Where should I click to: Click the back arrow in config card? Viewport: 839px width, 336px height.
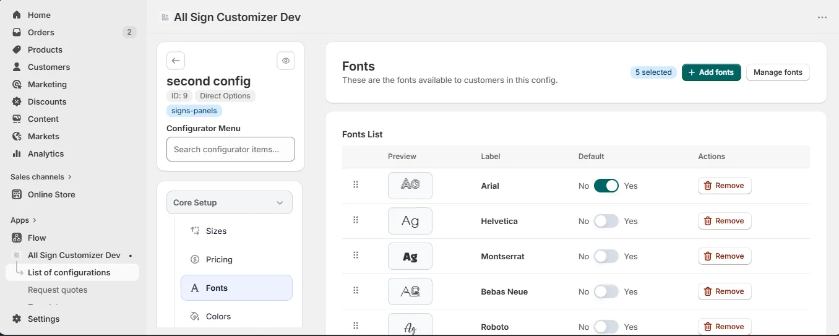tap(176, 61)
